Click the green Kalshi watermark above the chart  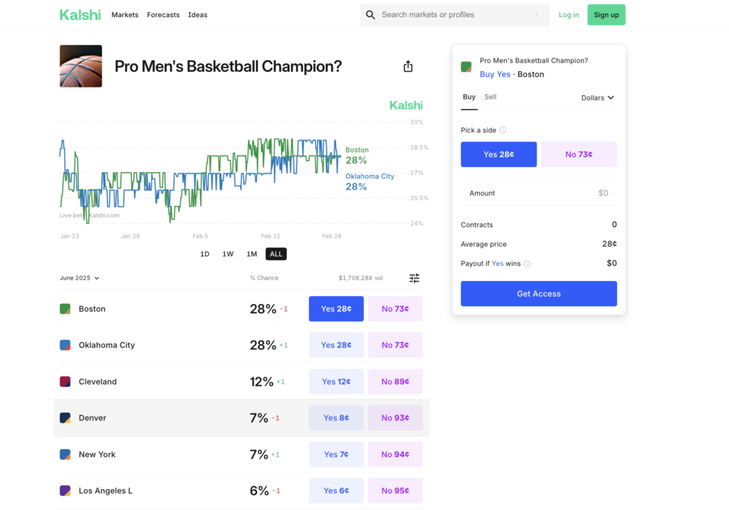406,105
